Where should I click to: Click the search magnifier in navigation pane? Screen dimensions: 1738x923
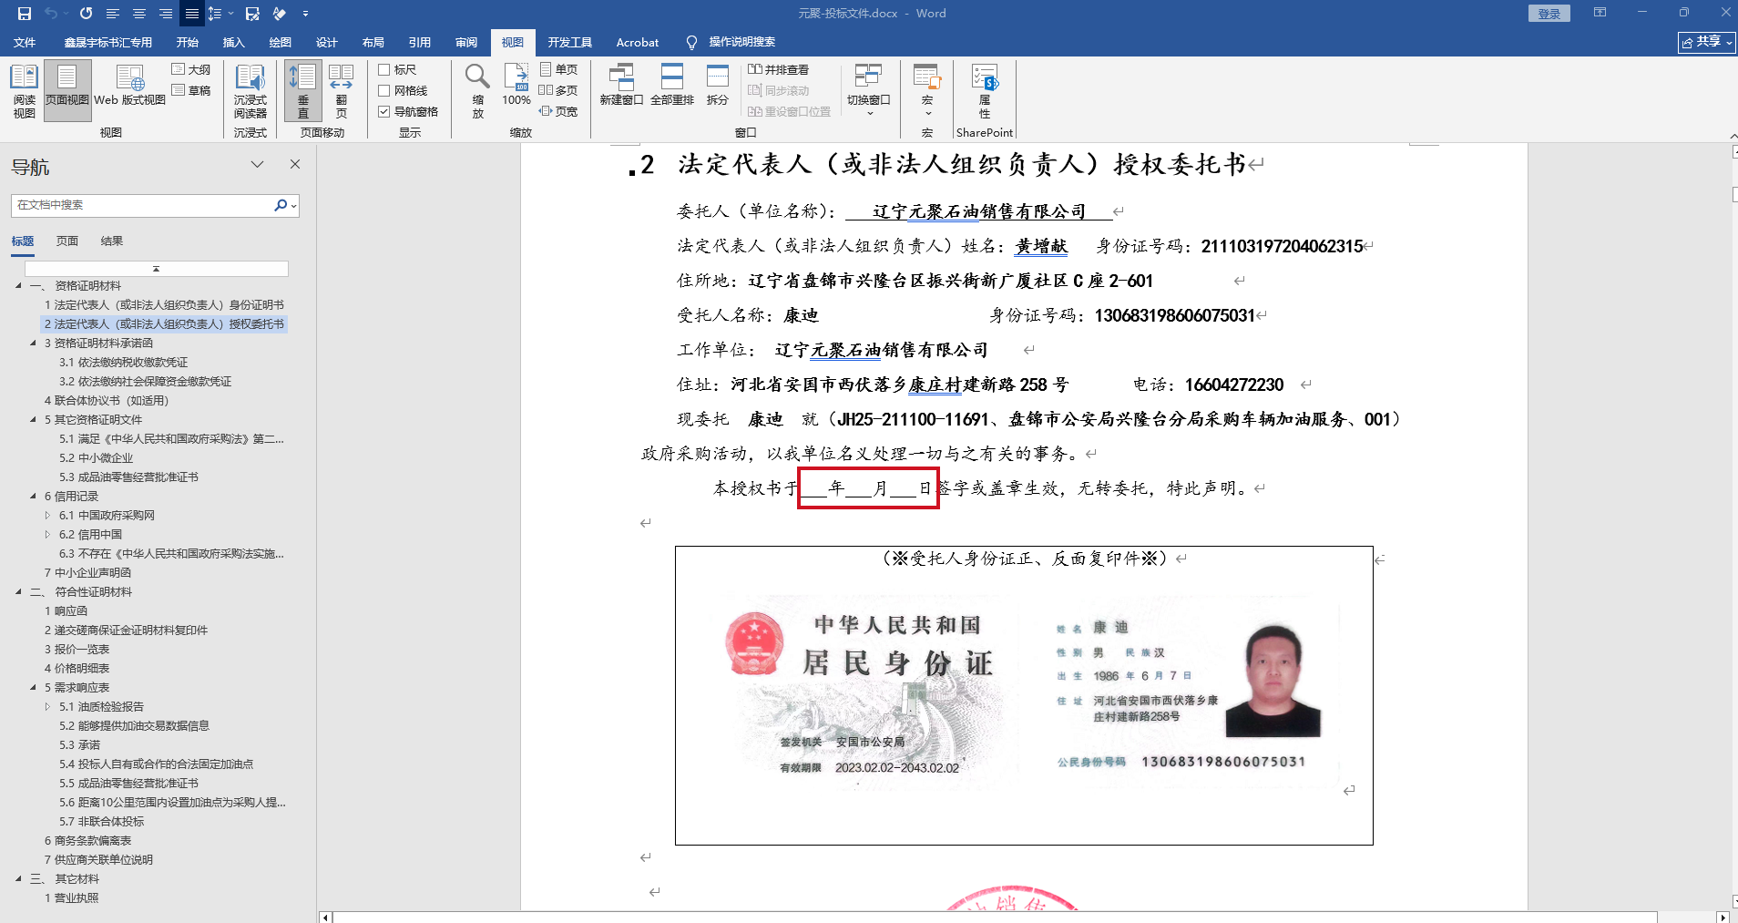point(280,205)
